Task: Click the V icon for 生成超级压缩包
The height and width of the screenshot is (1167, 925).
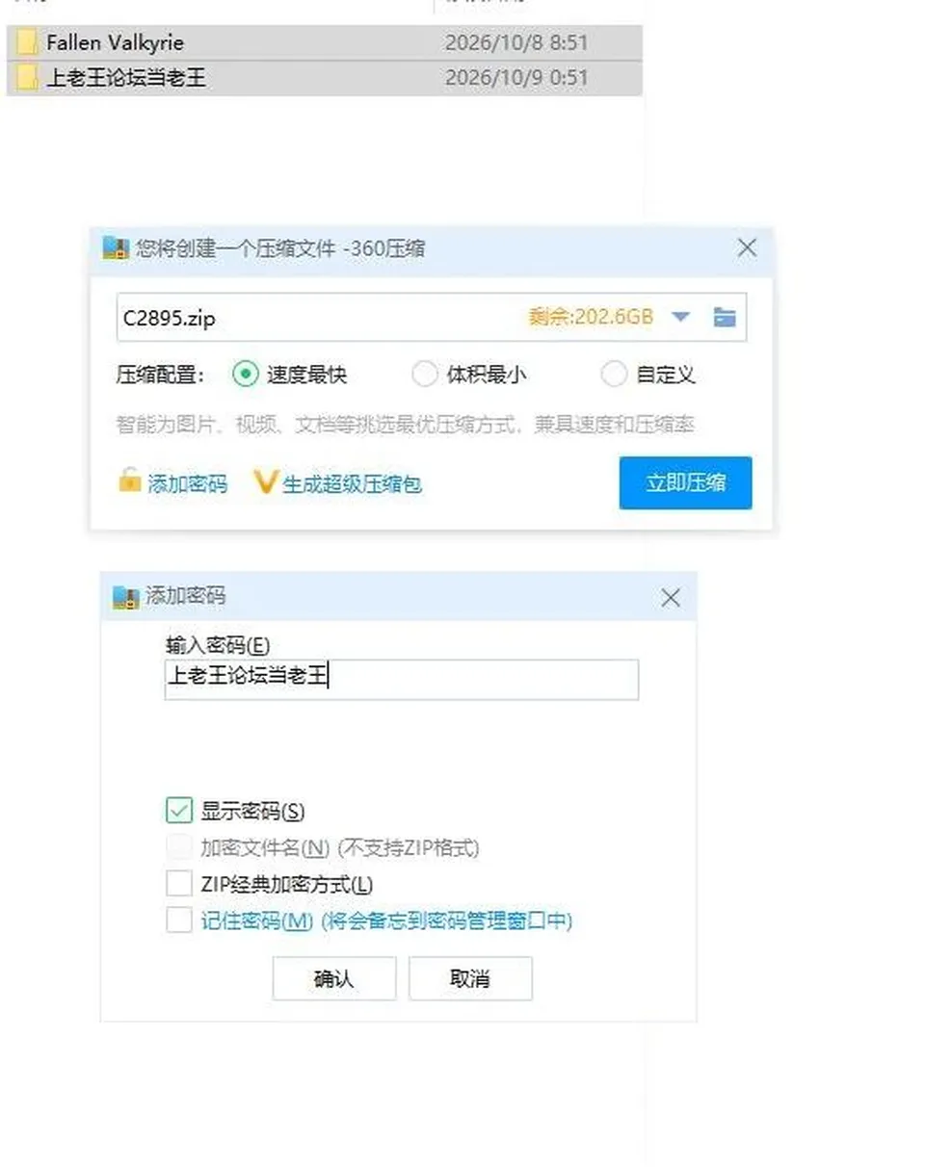Action: (265, 482)
